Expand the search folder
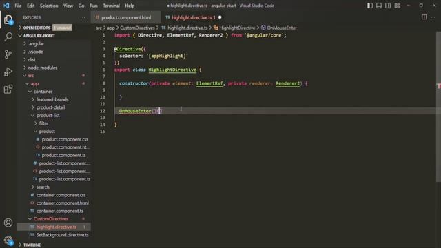Screen dimensions: 441x248 [x=43, y=187]
